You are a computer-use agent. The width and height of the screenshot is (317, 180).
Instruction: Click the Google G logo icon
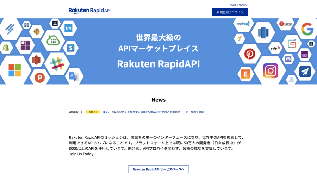pyautogui.click(x=307, y=29)
